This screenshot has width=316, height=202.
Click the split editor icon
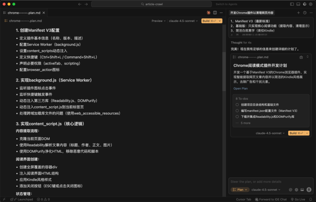[x=215, y=13]
